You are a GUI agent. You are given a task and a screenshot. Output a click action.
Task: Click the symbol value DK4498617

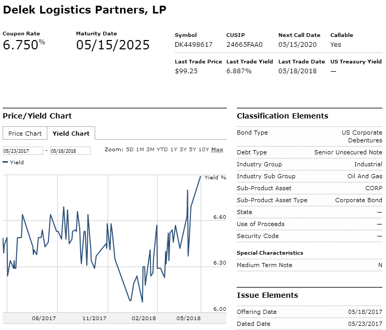(194, 45)
